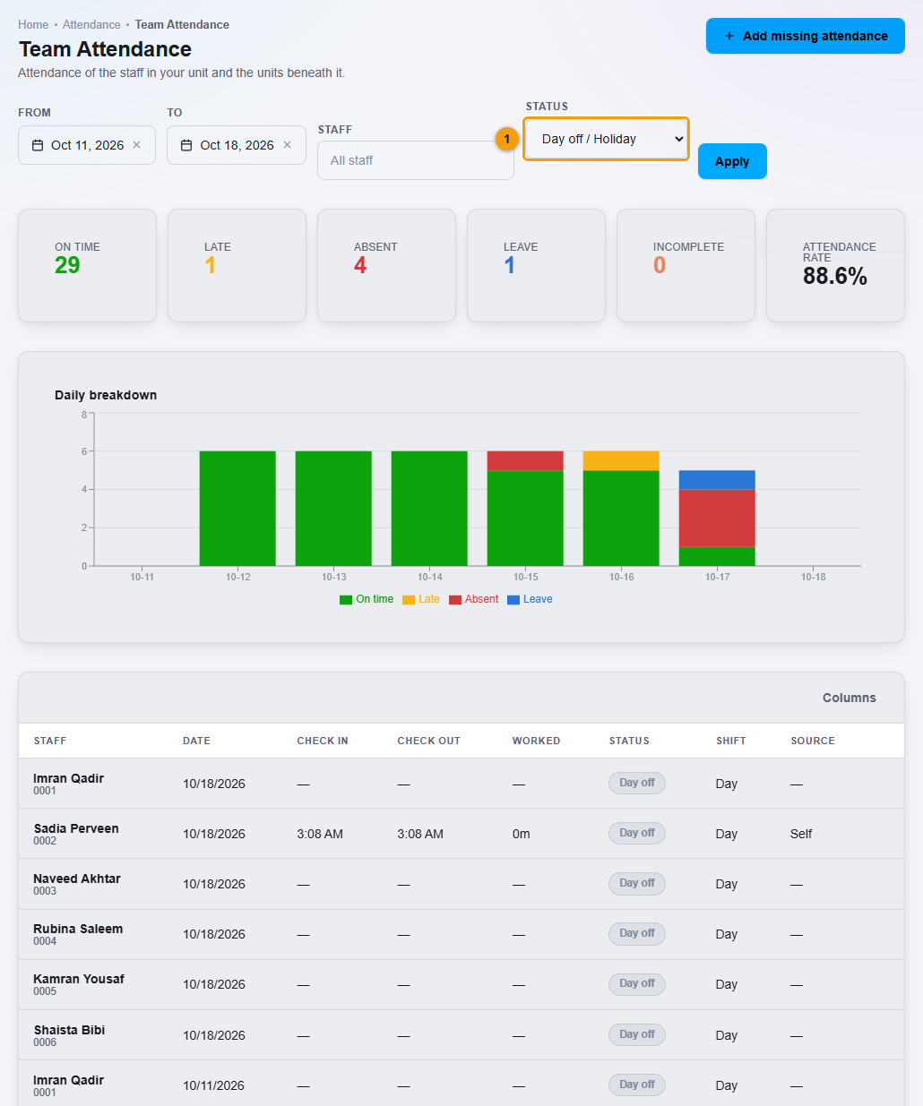923x1106 pixels.
Task: Click the Source column header
Action: tap(813, 741)
